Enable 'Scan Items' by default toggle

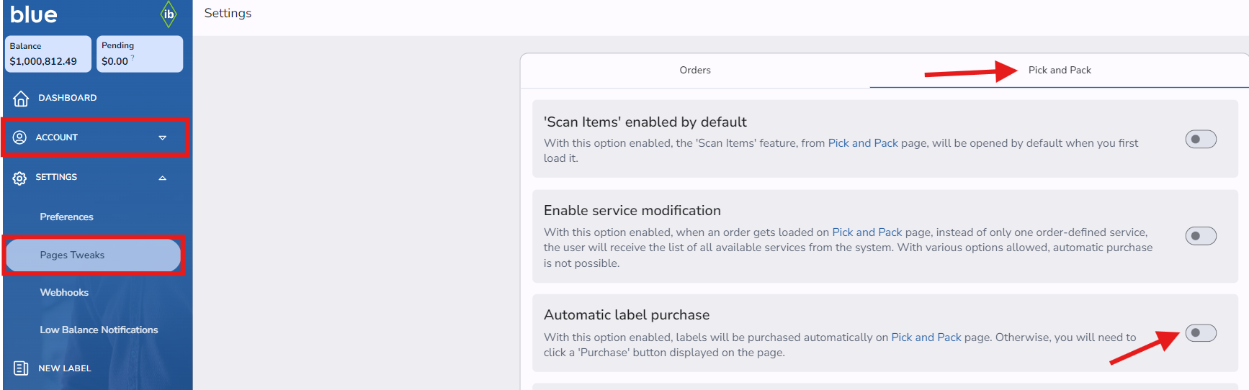click(1200, 139)
